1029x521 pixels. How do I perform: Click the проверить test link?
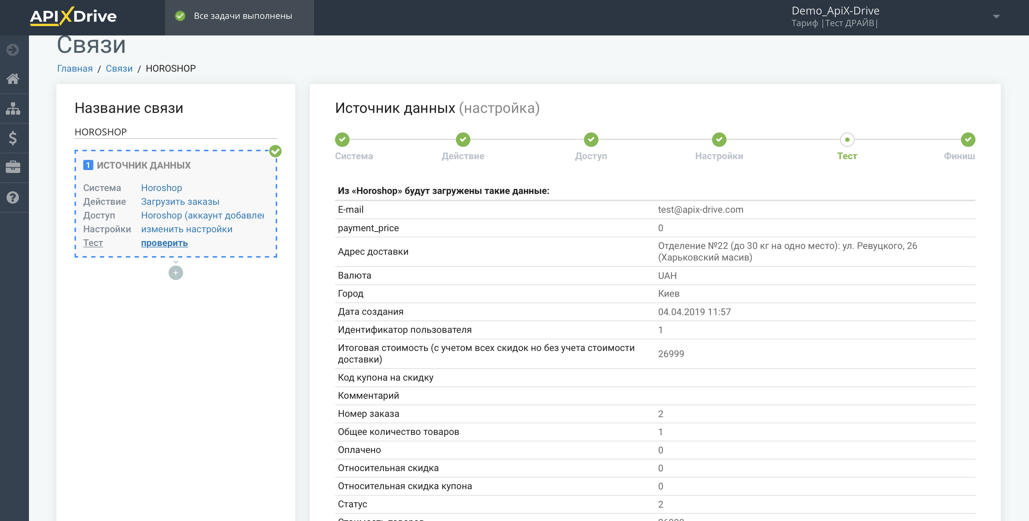(x=164, y=243)
